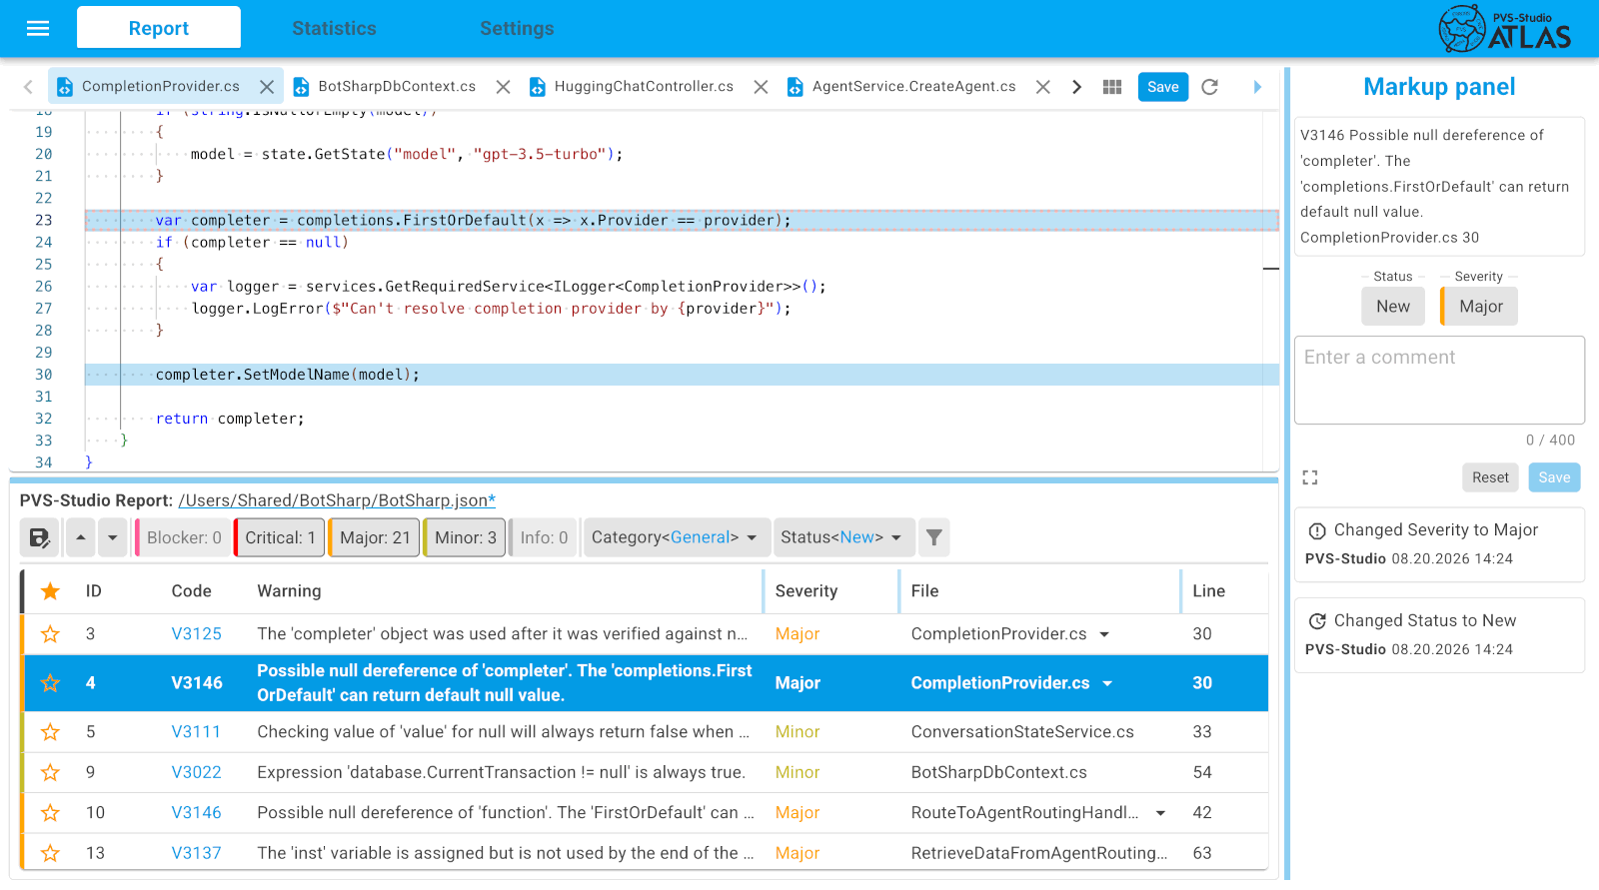Image resolution: width=1599 pixels, height=890 pixels.
Task: Favorite warning ID 3 with star
Action: 50,634
